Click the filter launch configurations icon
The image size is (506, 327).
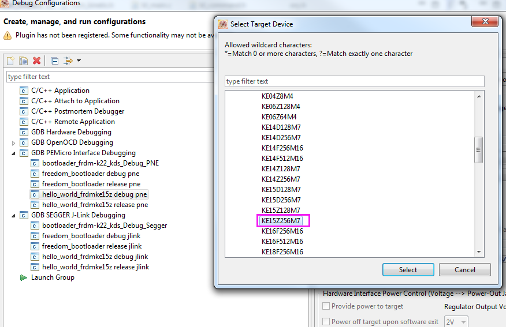68,61
